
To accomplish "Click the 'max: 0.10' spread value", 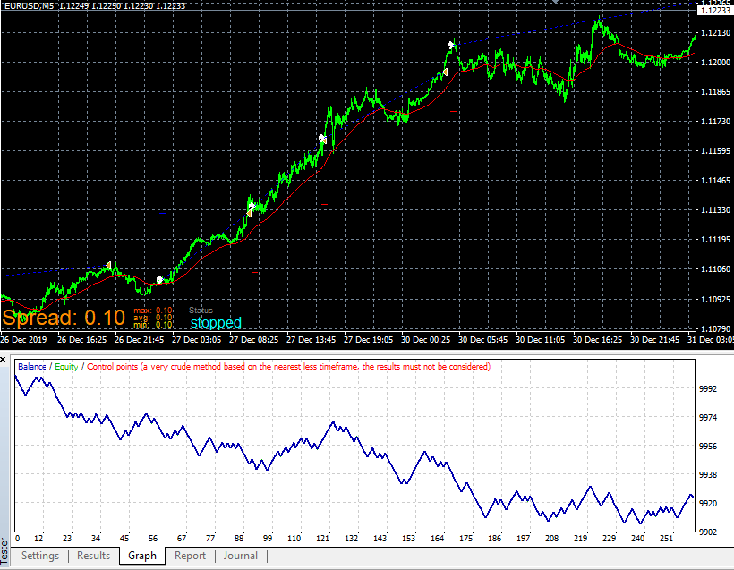I will (x=153, y=311).
